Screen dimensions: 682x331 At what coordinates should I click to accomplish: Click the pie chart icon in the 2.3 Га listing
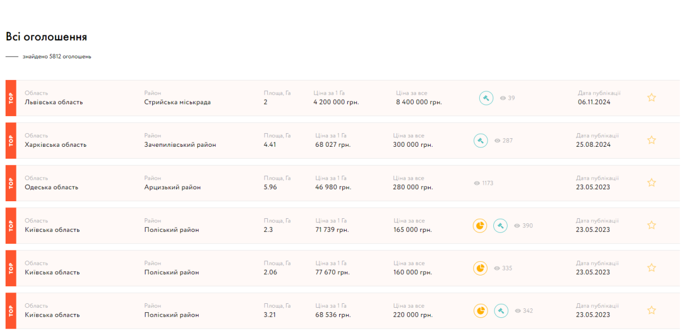(x=480, y=226)
